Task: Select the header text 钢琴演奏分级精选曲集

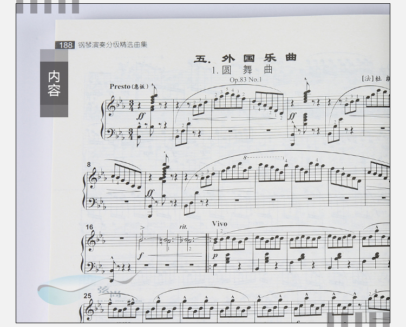Action: pos(113,45)
